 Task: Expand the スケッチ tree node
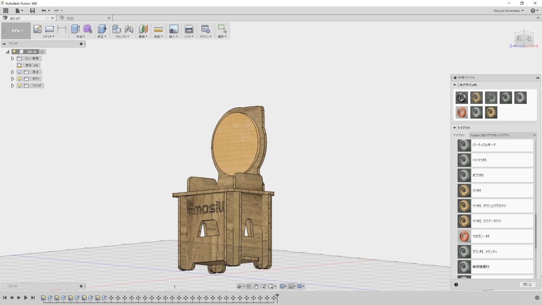pyautogui.click(x=12, y=85)
